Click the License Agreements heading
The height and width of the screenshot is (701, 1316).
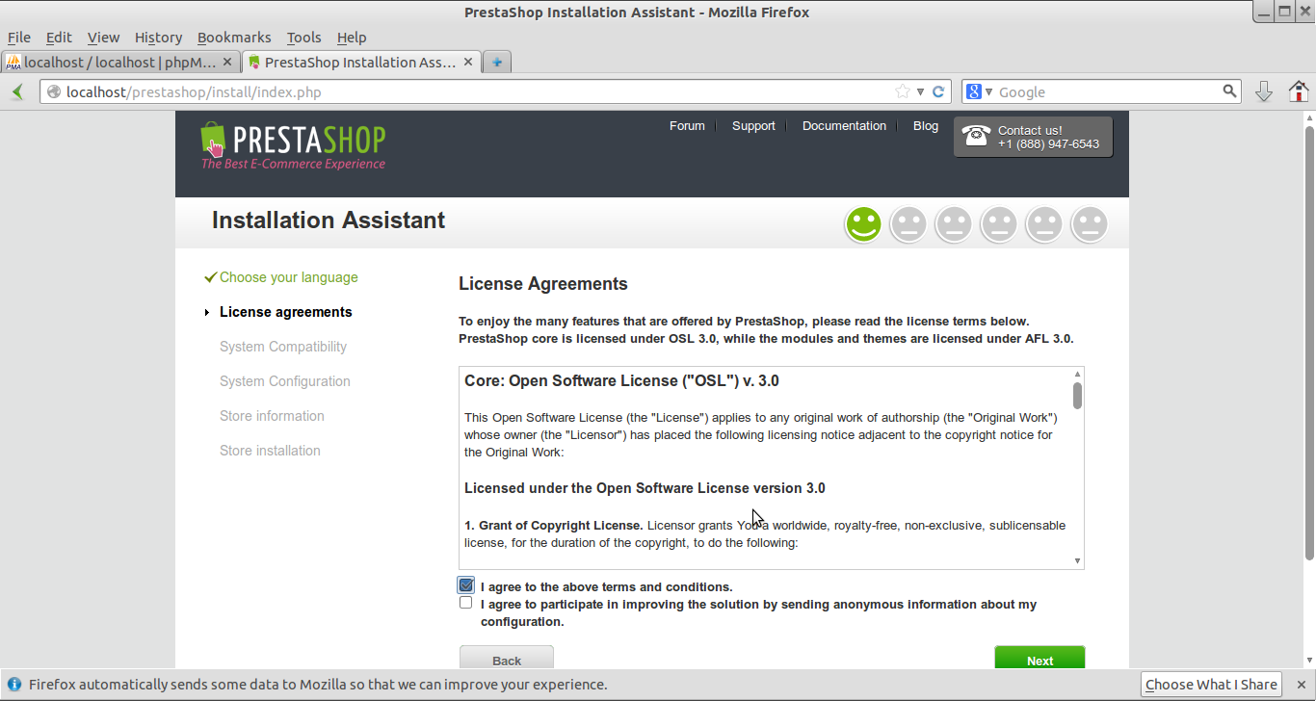coord(543,284)
